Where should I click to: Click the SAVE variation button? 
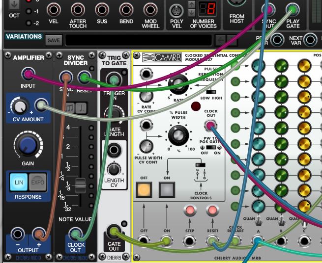pyautogui.click(x=54, y=40)
